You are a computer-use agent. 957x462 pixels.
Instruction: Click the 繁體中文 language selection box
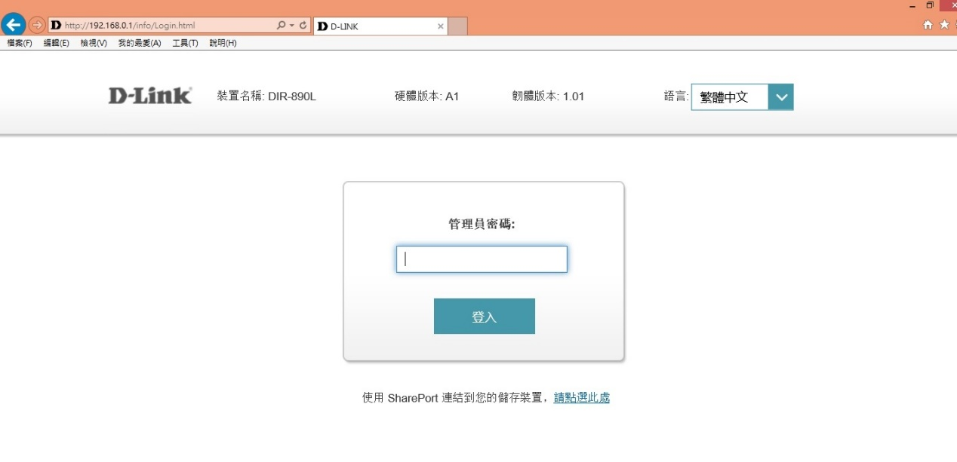[x=729, y=97]
